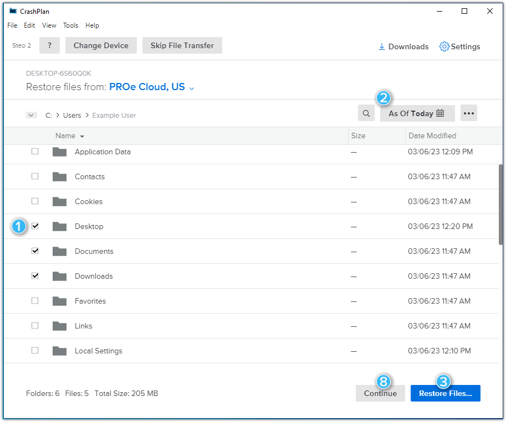Click Local Settings' date 03/06/23 12:10 PM
Image resolution: width=506 pixels, height=422 pixels.
439,351
